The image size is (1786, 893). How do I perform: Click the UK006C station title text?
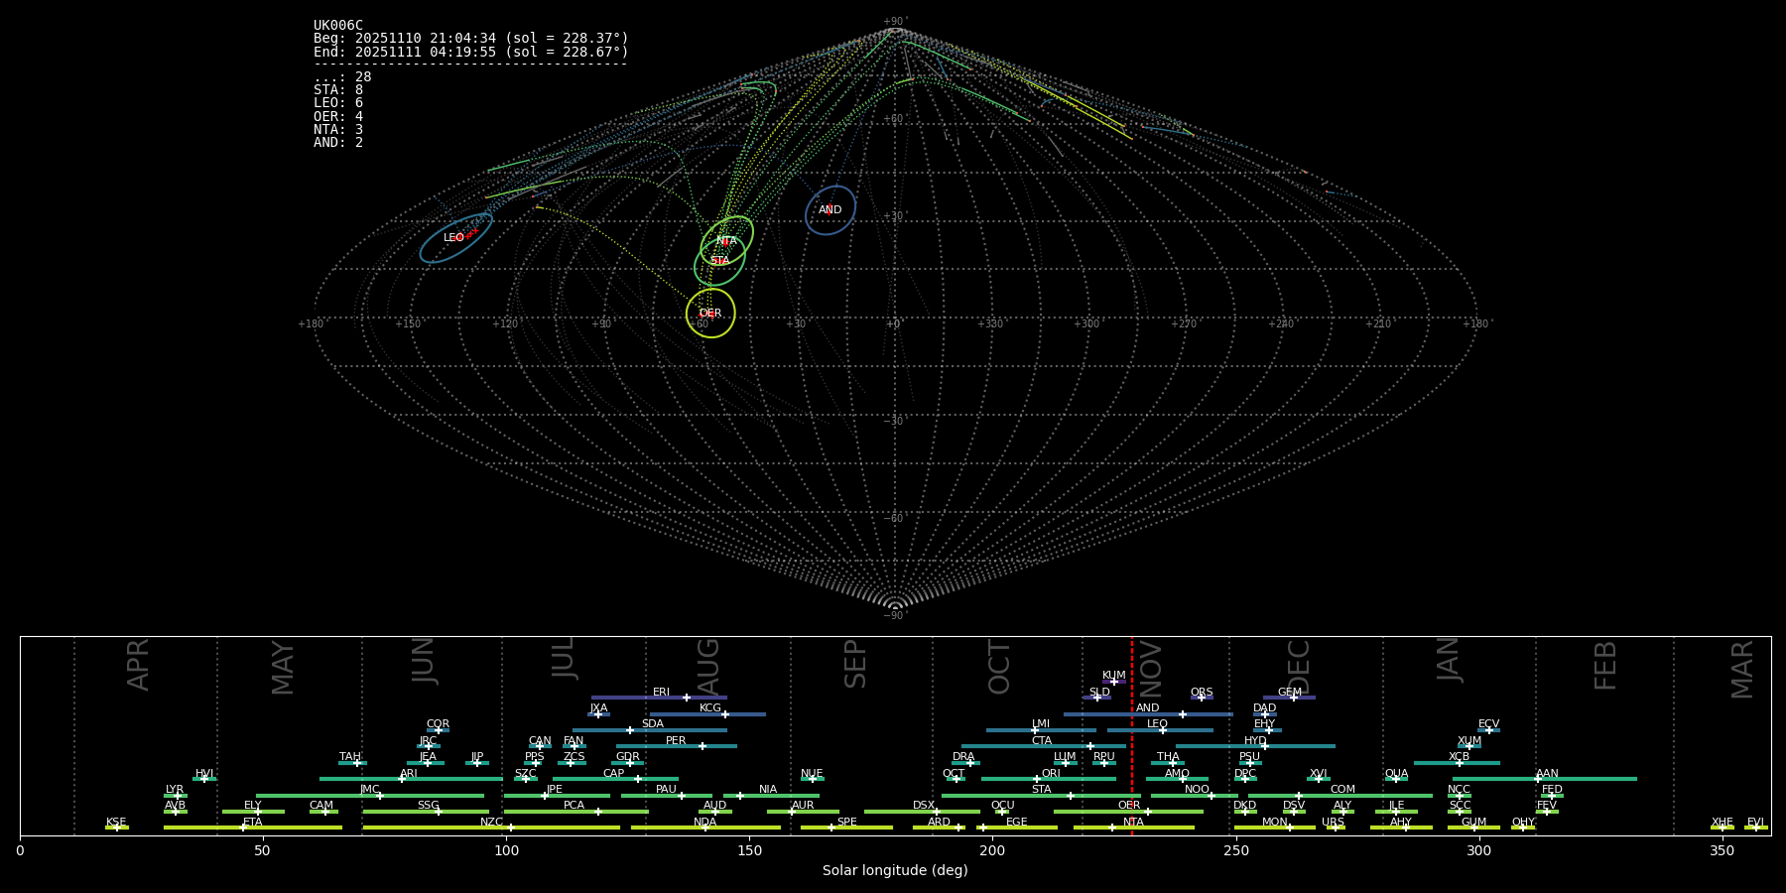[338, 26]
